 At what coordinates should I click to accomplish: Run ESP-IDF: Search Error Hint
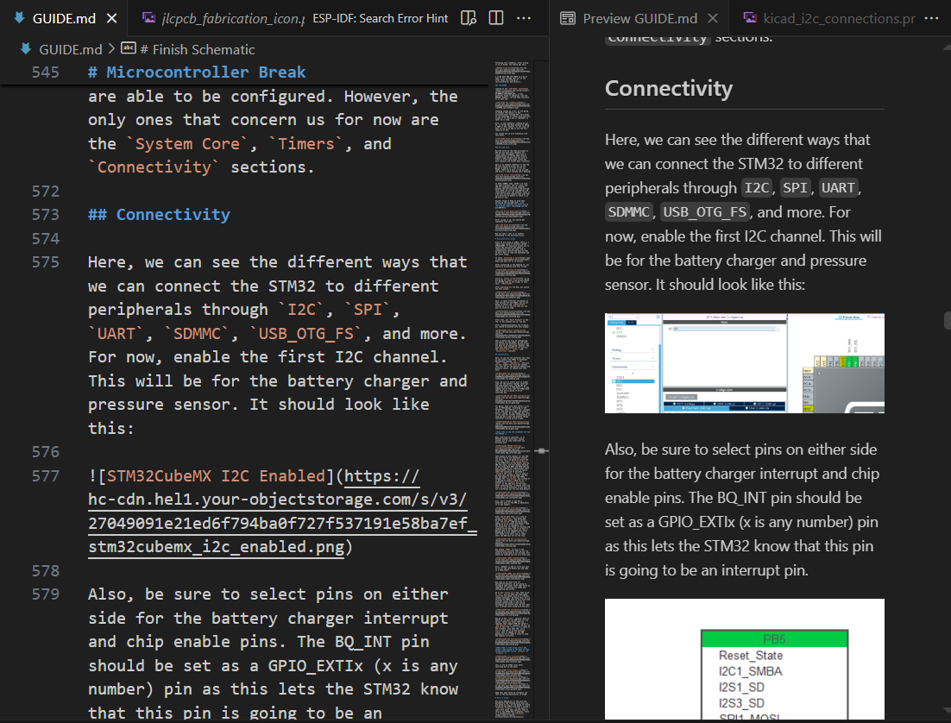click(x=381, y=18)
